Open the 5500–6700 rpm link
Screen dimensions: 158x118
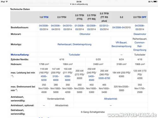tap(104, 78)
